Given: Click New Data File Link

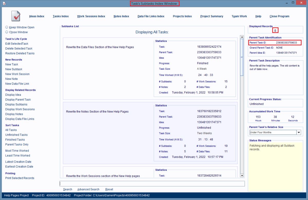Looking at the screenshot, I should [17, 84].
